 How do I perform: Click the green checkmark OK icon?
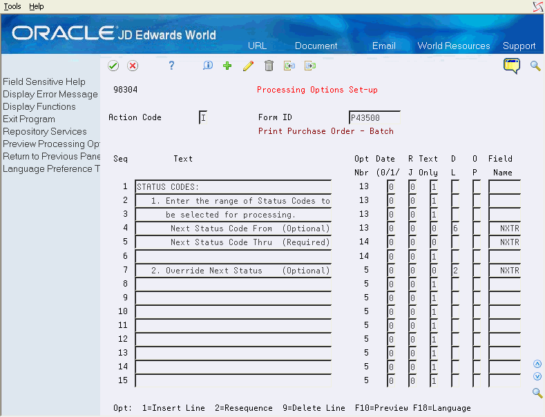click(113, 66)
